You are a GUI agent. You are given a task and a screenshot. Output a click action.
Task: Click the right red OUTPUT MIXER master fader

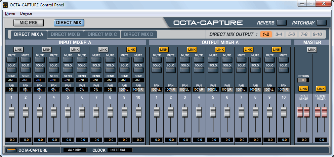pos(324,112)
